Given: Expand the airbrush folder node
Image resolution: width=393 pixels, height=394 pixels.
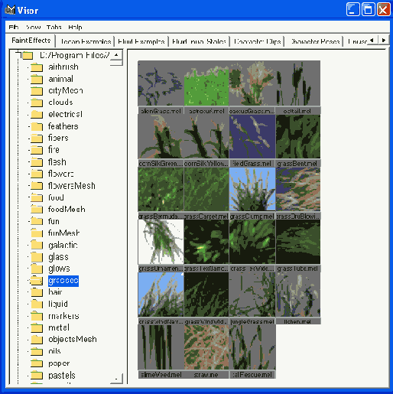Looking at the screenshot, I should click(29, 67).
